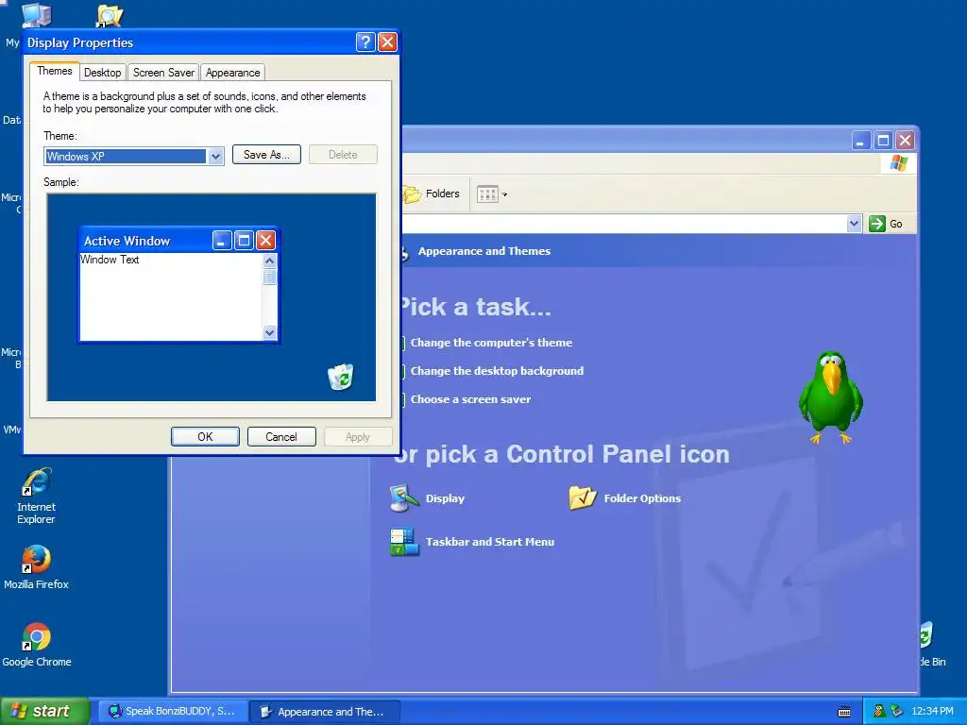Switch to Speak BonziBUDDY taskbar item
This screenshot has width=967, height=725.
173,712
